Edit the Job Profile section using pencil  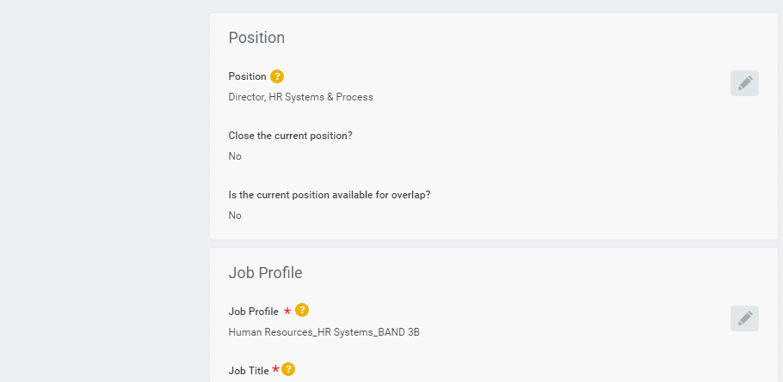tap(744, 318)
